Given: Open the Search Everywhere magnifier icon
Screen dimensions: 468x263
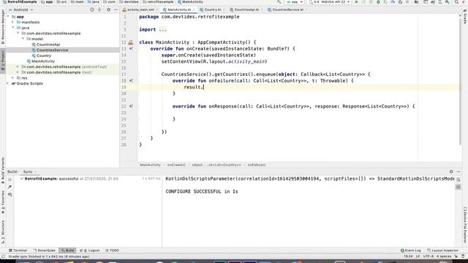Looking at the screenshot, I should 456,2.
